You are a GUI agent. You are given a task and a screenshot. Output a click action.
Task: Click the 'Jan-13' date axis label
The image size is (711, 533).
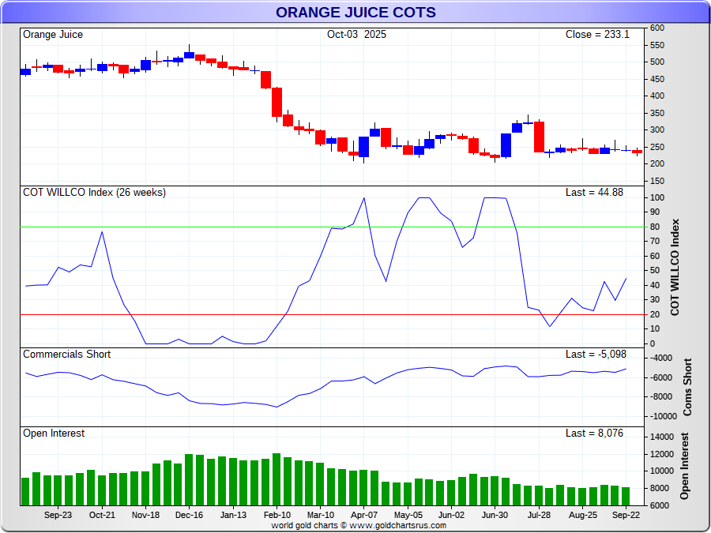232,516
